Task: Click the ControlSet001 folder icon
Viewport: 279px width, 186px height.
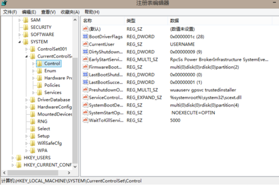Action: [33, 49]
